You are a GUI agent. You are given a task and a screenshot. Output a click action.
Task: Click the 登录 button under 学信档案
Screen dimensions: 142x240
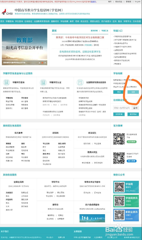click(119, 92)
